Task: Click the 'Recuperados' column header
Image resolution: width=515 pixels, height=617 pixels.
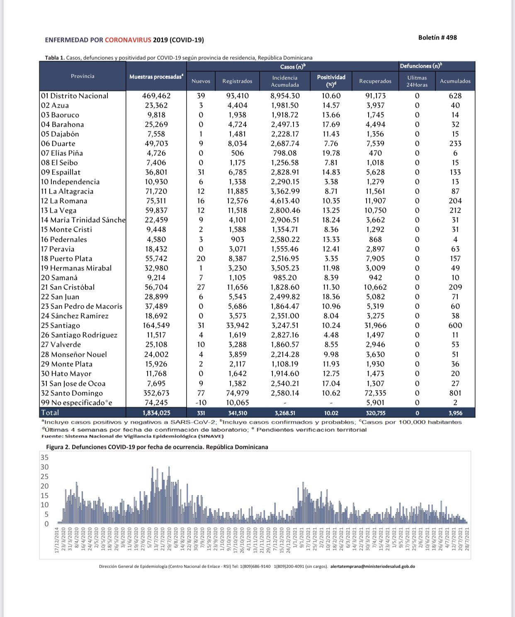Action: 375,81
